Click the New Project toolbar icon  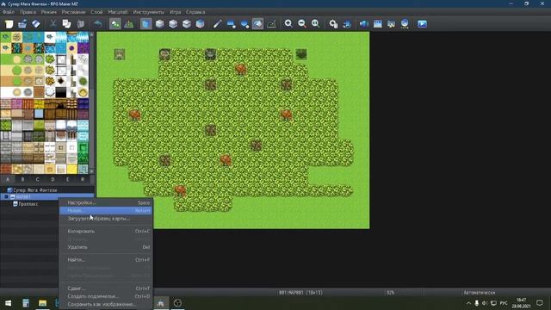coord(9,24)
